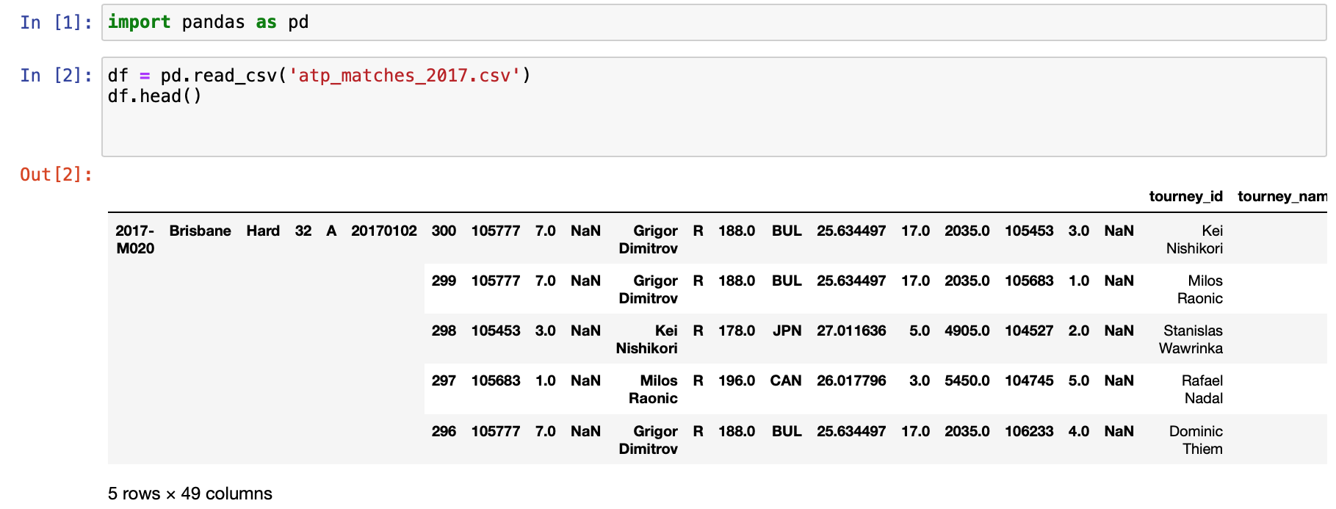Image resolution: width=1336 pixels, height=509 pixels.
Task: Click Dominic Thiem cell
Action: click(1196, 440)
